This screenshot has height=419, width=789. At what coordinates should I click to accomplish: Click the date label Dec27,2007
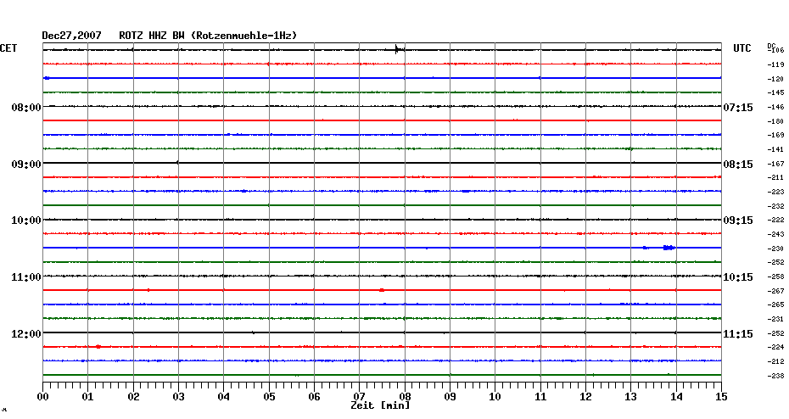tap(71, 36)
